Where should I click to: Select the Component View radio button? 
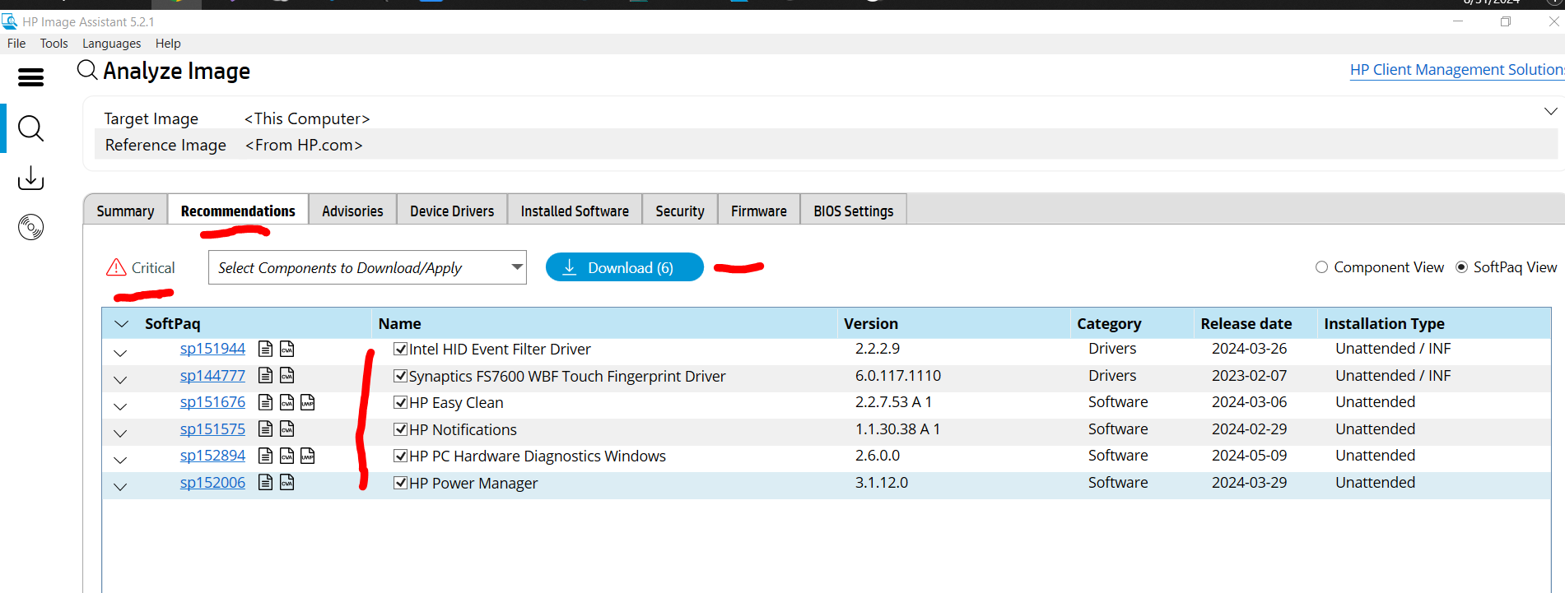[x=1321, y=267]
